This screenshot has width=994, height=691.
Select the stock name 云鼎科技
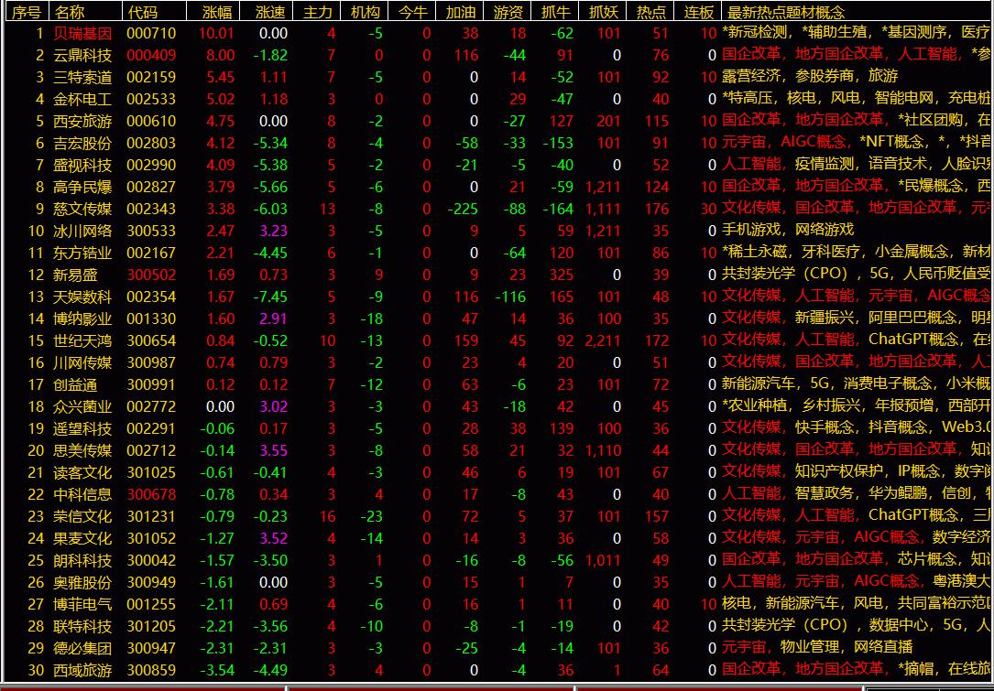tap(82, 55)
